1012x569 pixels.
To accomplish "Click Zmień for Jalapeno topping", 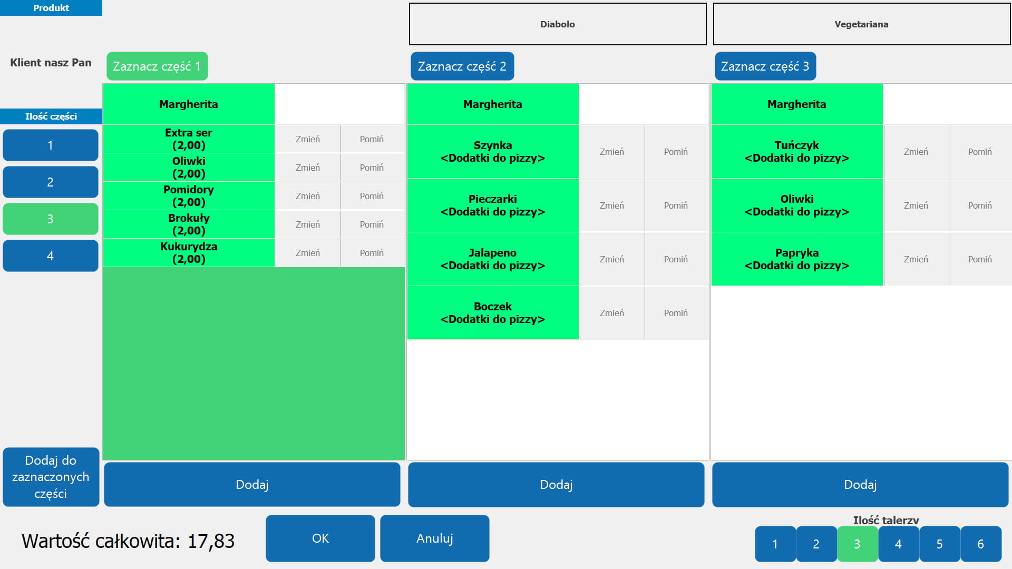I will (611, 259).
